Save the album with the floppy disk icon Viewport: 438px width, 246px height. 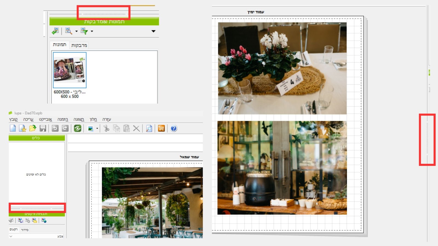click(x=43, y=128)
